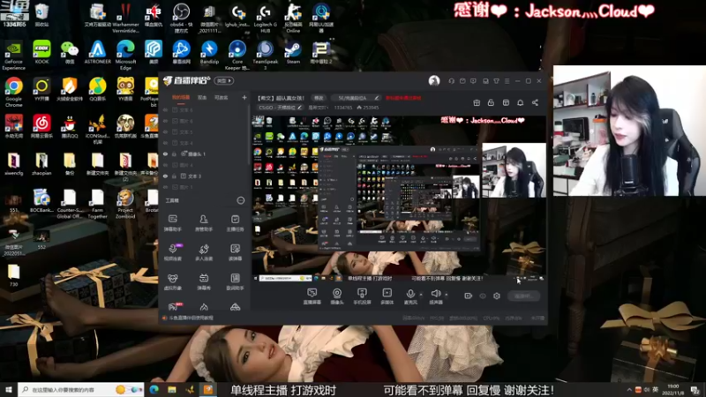Edit the CS:GO category field
Screen dimensions: 706x397
click(x=280, y=108)
